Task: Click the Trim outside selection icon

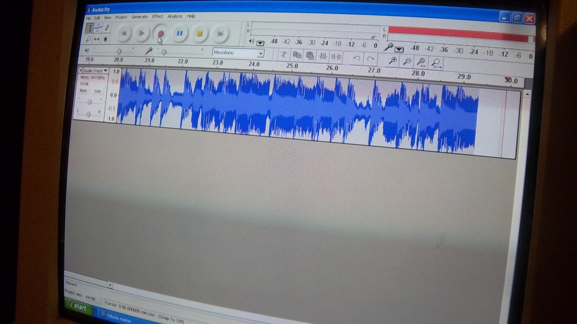Action: 323,56
